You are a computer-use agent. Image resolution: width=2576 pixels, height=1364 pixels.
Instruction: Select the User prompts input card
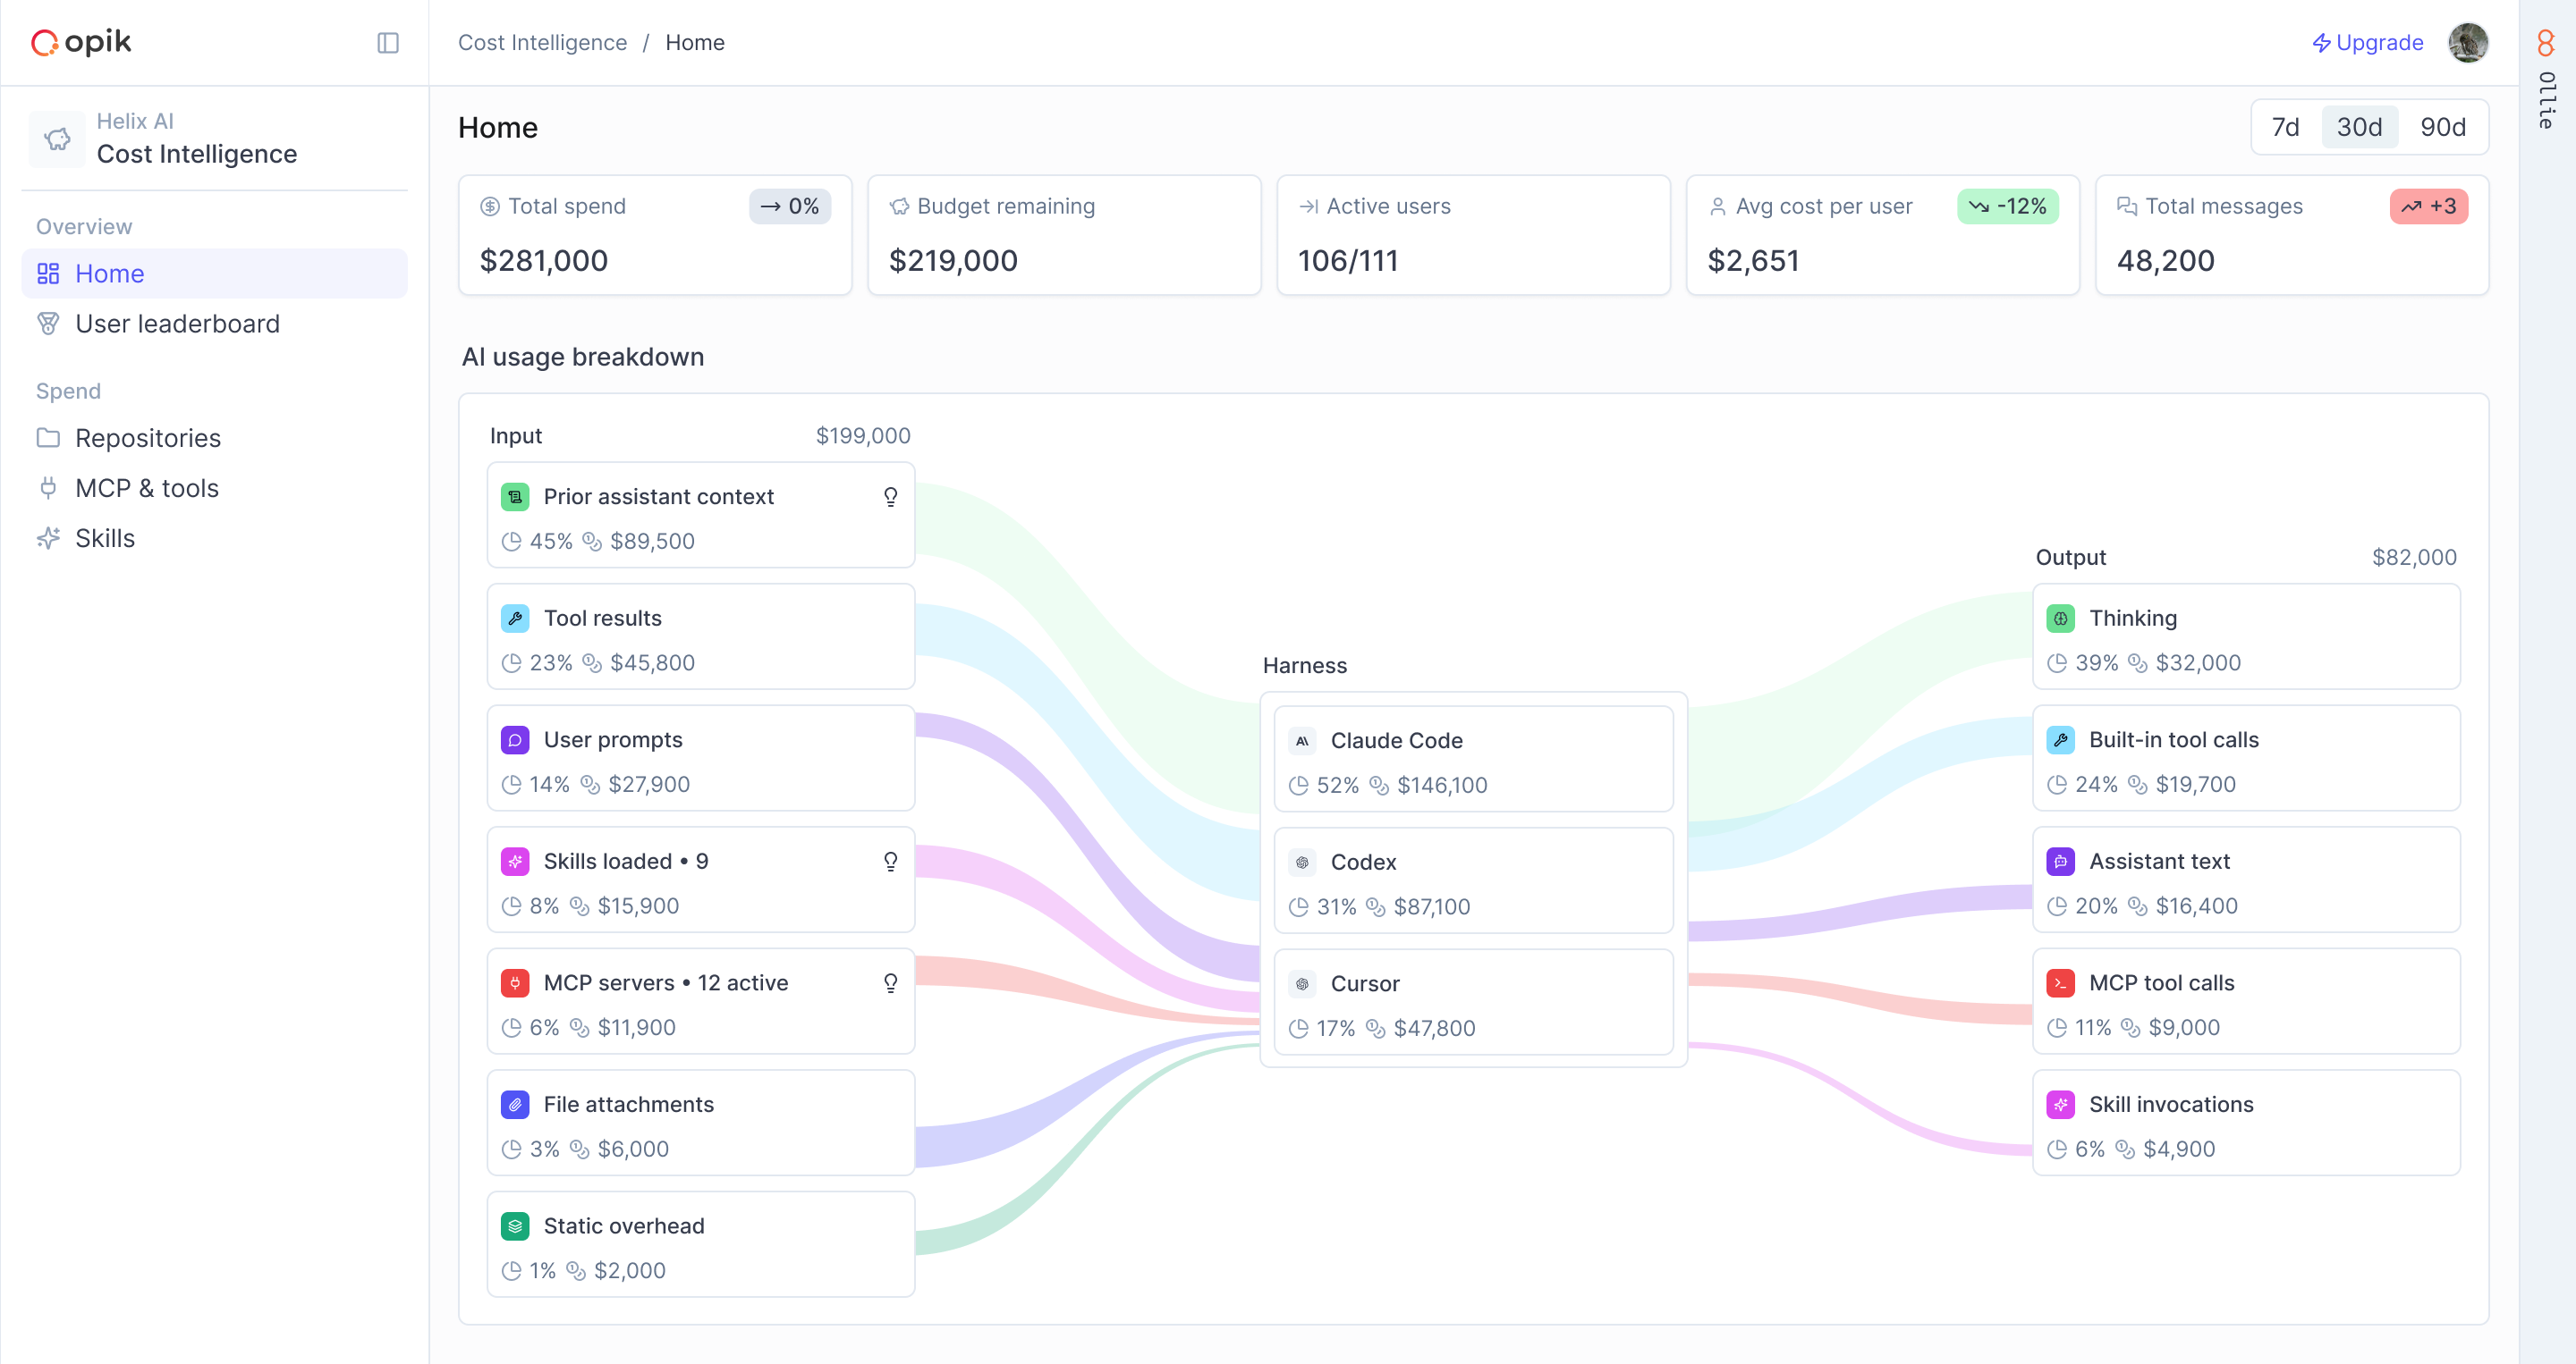[701, 759]
